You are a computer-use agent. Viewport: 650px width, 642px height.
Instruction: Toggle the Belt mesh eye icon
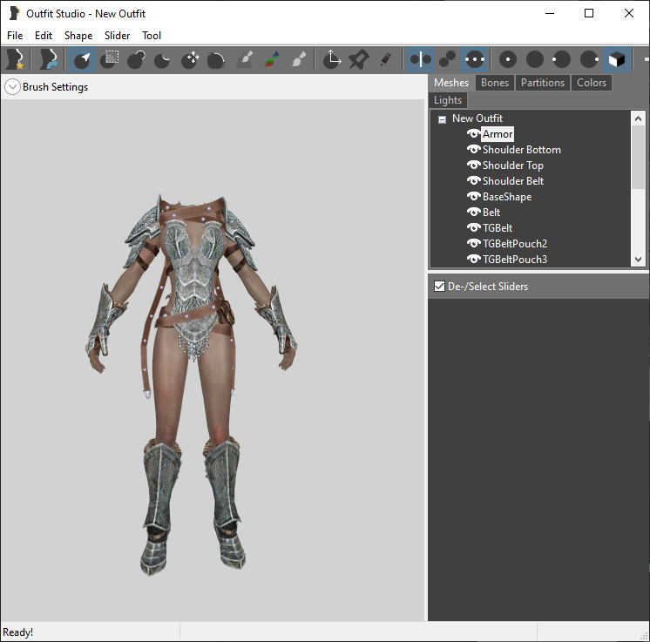pos(473,212)
